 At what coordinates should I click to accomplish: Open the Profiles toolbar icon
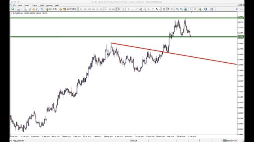tap(19, 9)
